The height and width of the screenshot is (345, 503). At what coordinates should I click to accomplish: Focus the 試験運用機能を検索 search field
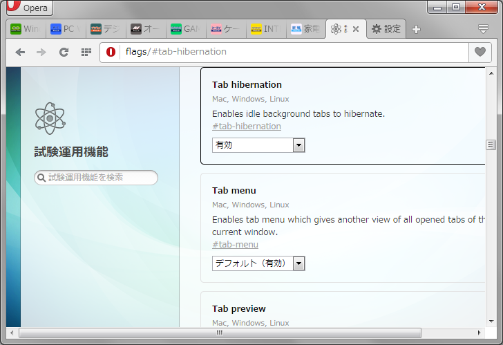[x=96, y=178]
